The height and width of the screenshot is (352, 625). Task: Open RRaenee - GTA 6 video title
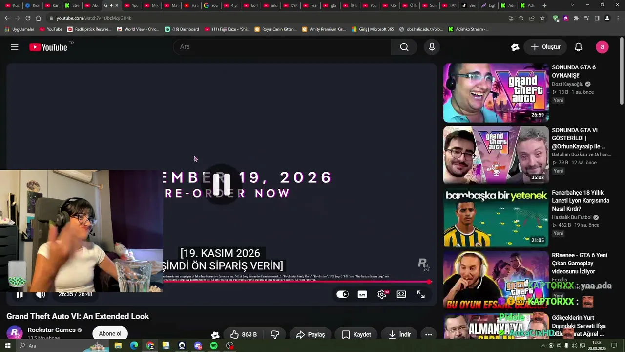(580, 263)
